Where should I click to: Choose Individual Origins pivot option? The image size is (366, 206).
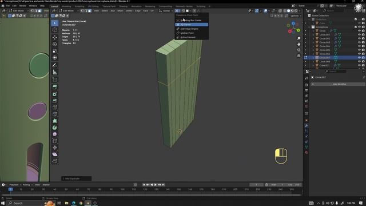click(x=192, y=29)
